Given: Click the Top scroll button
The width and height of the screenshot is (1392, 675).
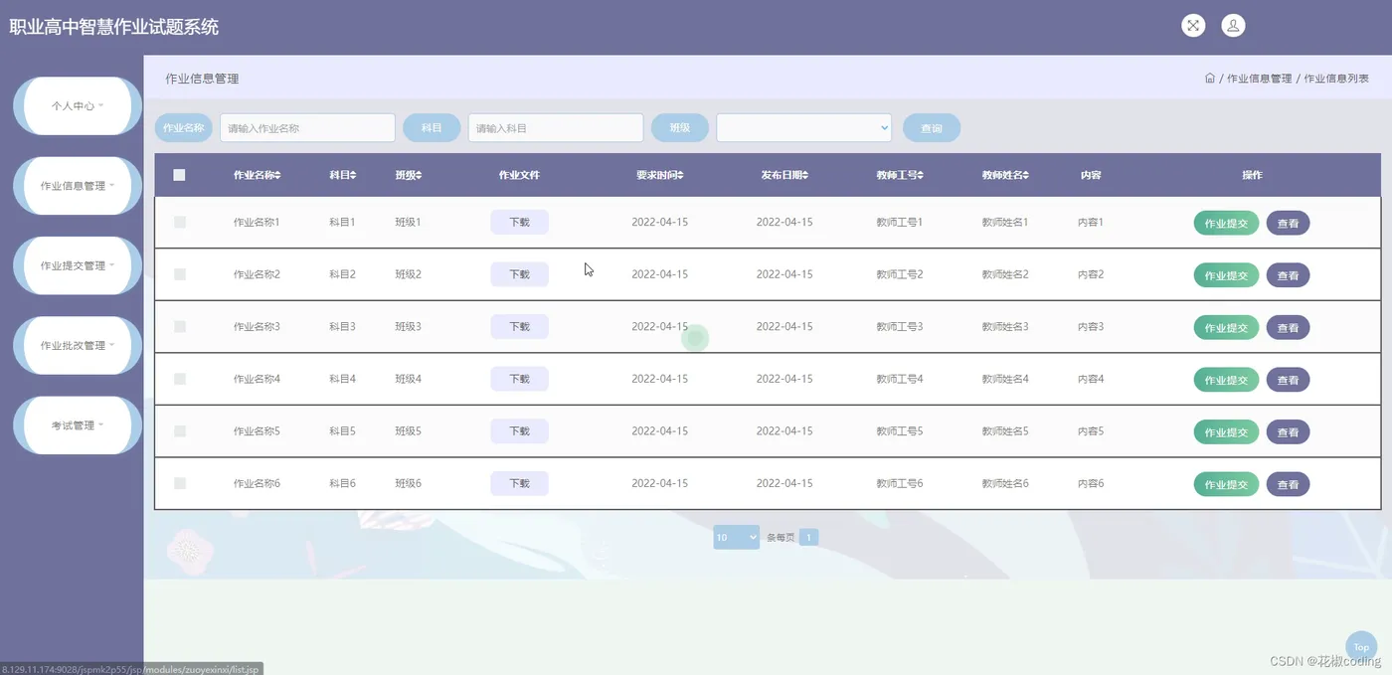Looking at the screenshot, I should point(1361,647).
